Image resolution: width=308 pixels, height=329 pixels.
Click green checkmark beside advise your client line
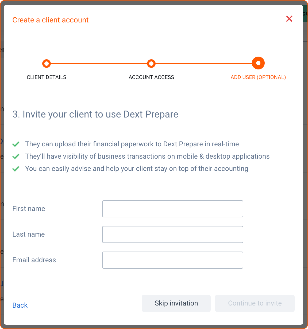[x=16, y=169]
